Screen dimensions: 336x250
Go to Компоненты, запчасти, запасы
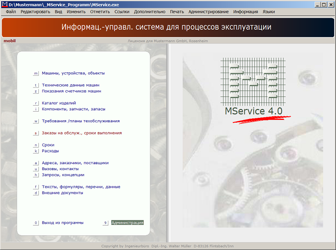73,109
